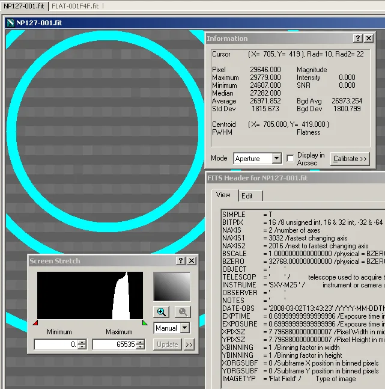Click the Maximum value field showing 65535
This screenshot has height=389, width=385.
click(114, 345)
